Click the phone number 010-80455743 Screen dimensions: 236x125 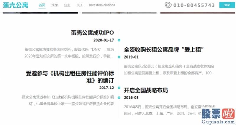click(x=194, y=5)
